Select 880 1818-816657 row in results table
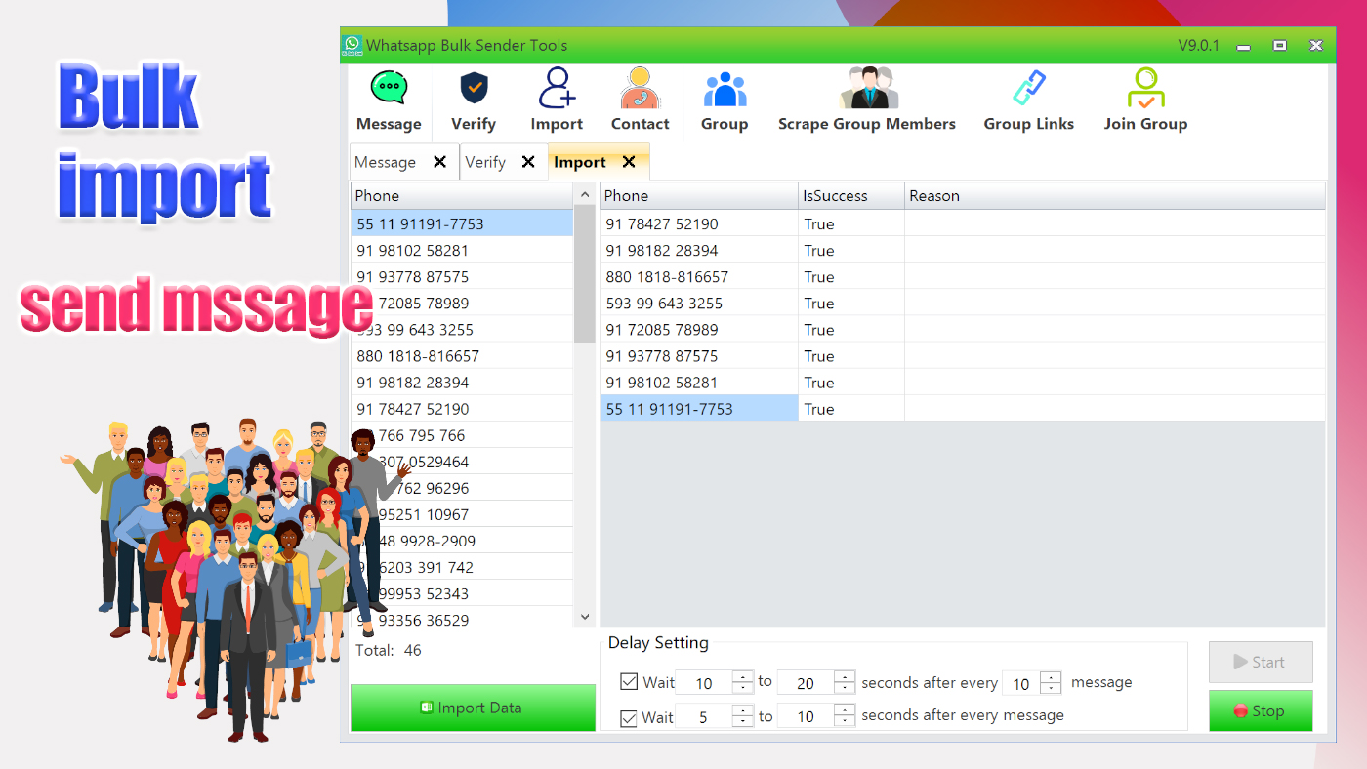This screenshot has height=769, width=1367. pyautogui.click(x=963, y=276)
